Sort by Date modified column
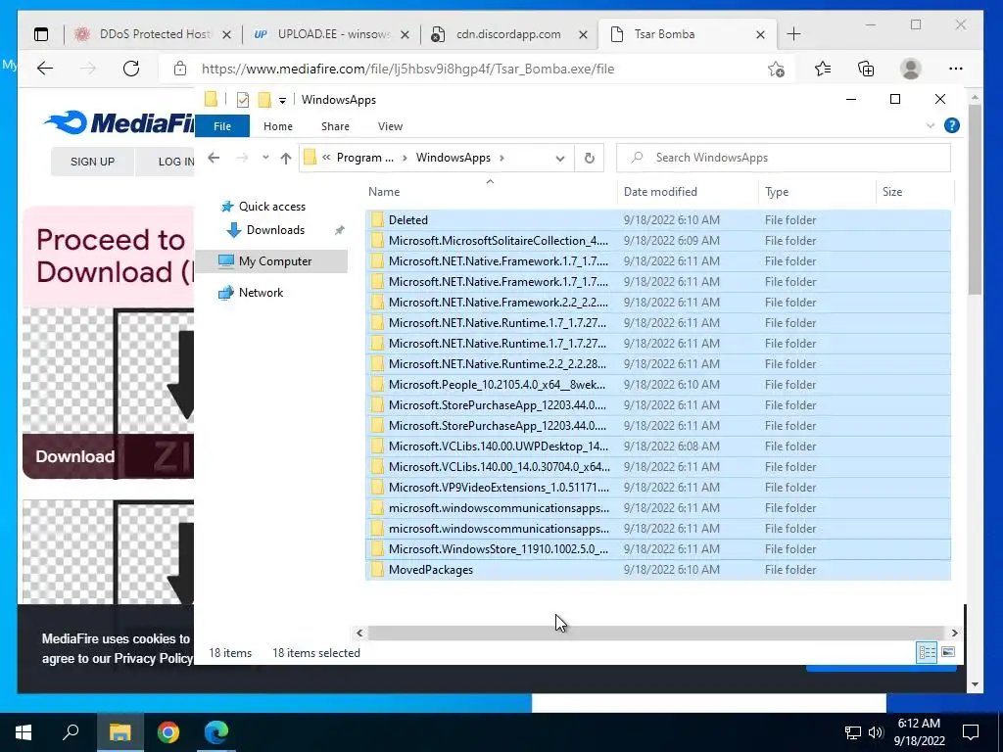Screen dimensions: 1003x752 click(x=689, y=192)
